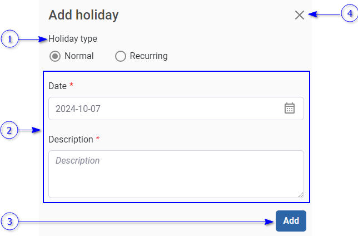
Task: Click the Date field label
Action: [58, 86]
